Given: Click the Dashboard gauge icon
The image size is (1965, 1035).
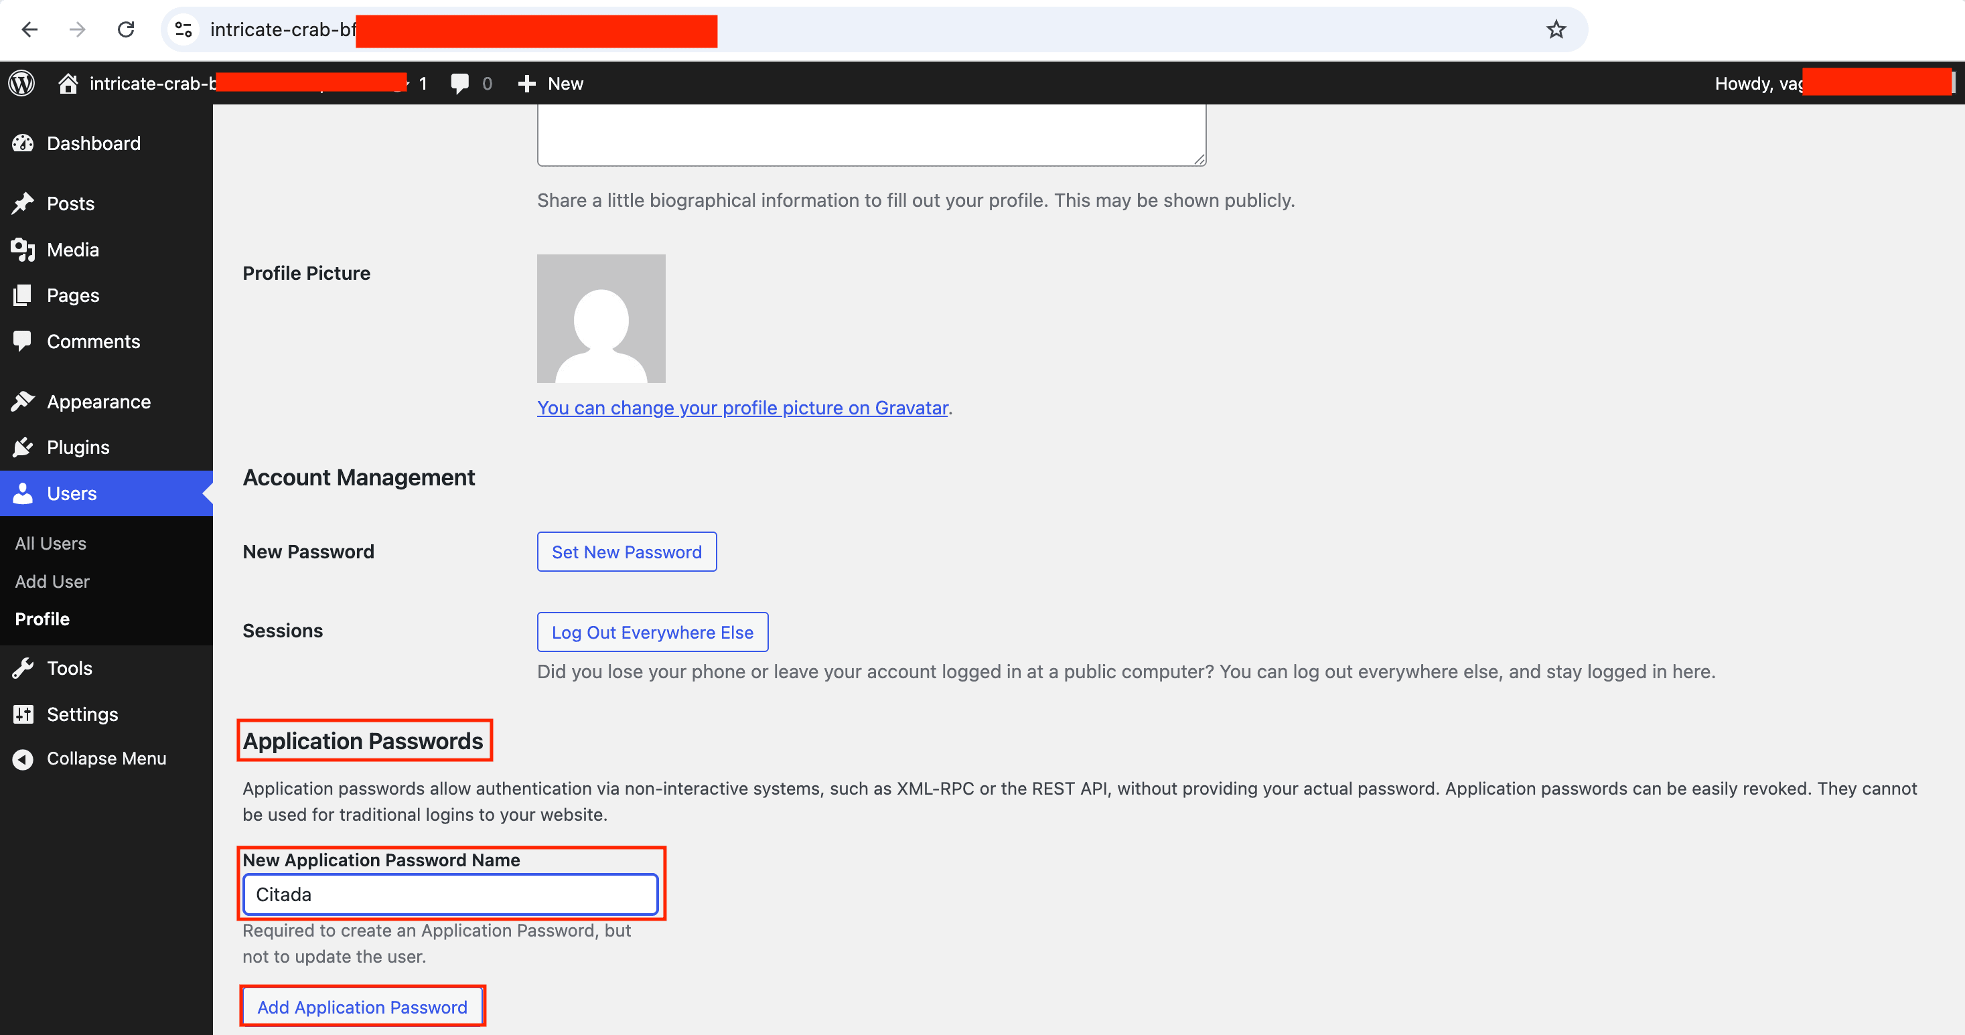Looking at the screenshot, I should 23,143.
